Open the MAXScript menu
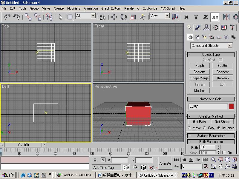 [x=168, y=8]
